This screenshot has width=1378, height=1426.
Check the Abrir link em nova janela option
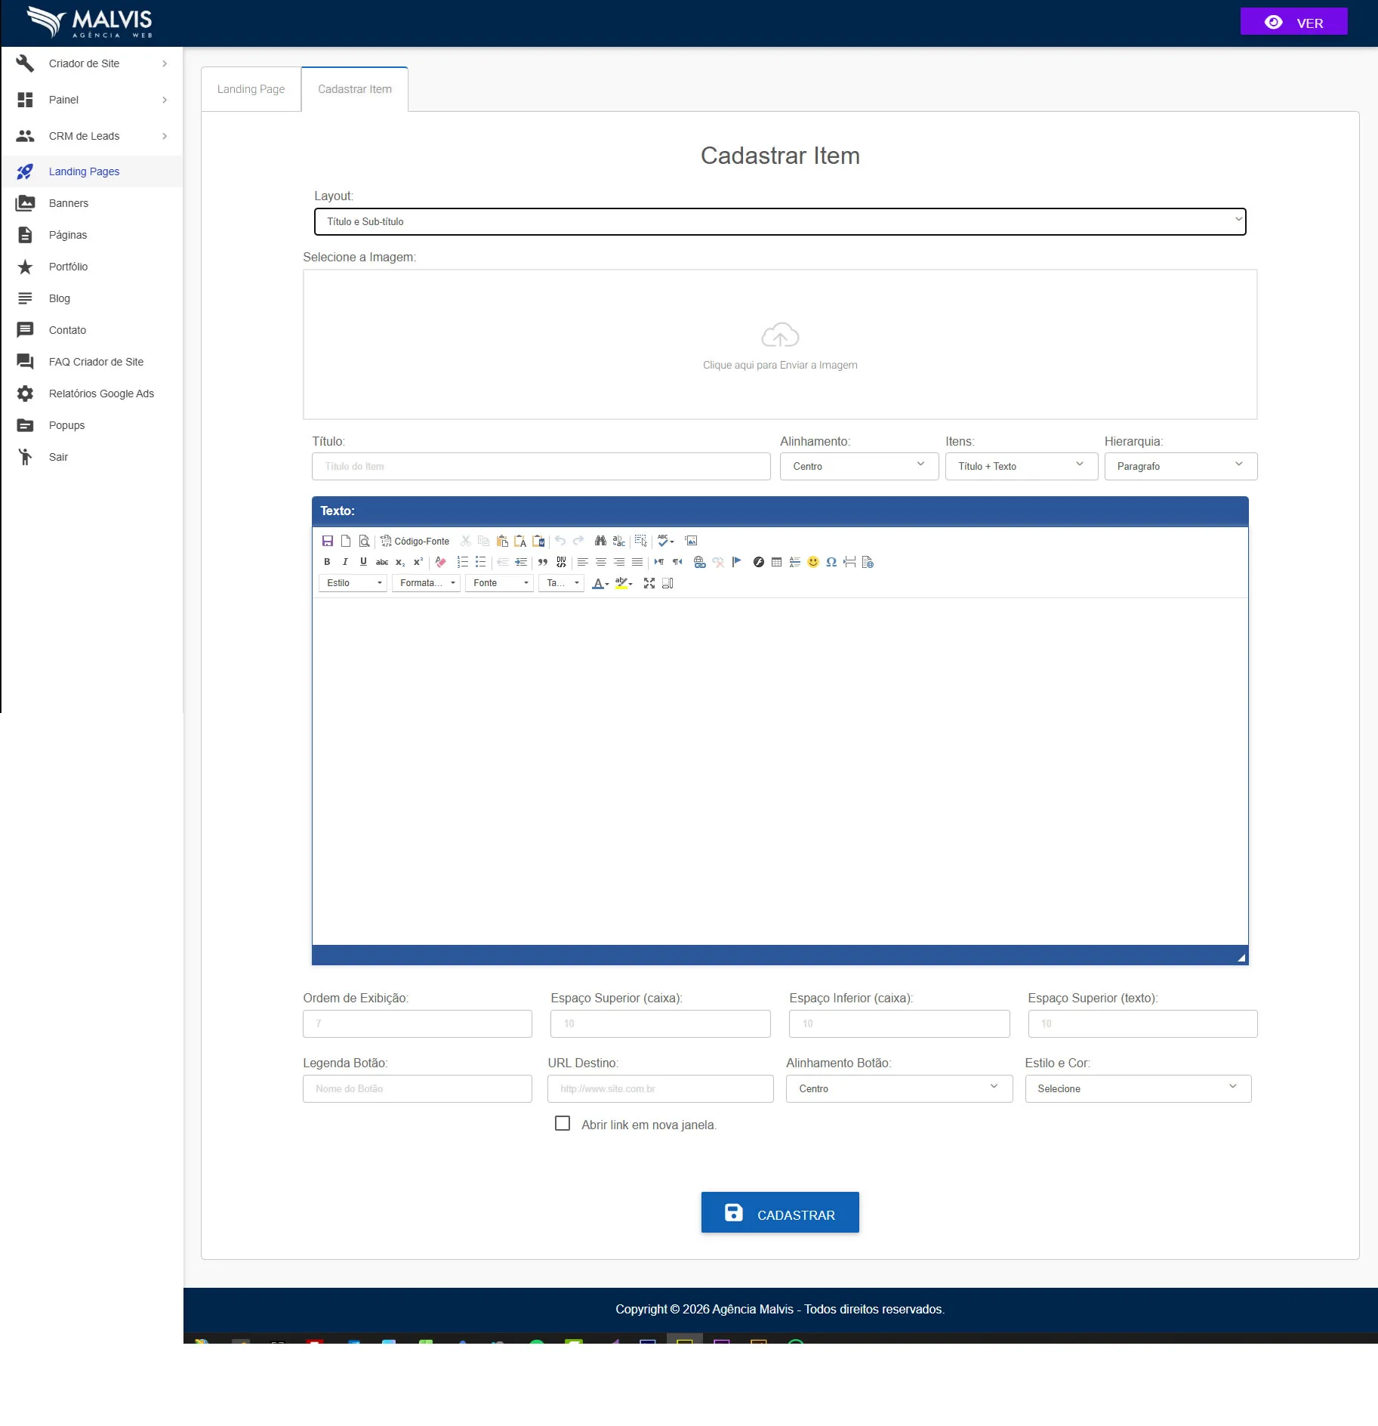(x=562, y=1124)
